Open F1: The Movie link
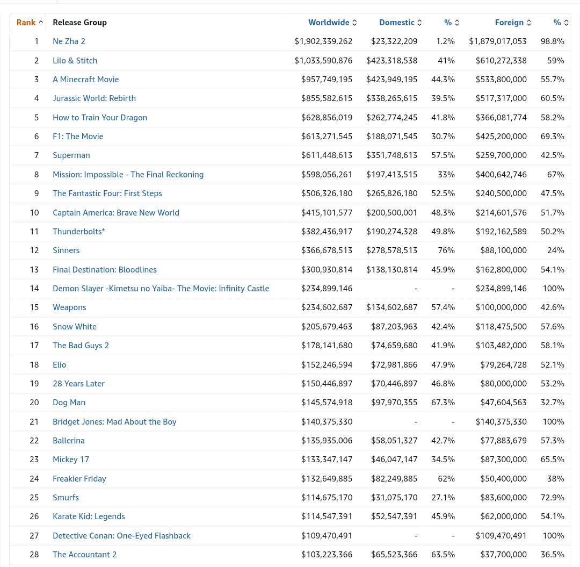This screenshot has height=567, width=580. 78,137
